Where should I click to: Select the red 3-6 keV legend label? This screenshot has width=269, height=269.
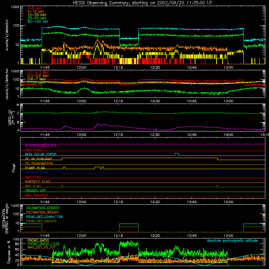35,8
